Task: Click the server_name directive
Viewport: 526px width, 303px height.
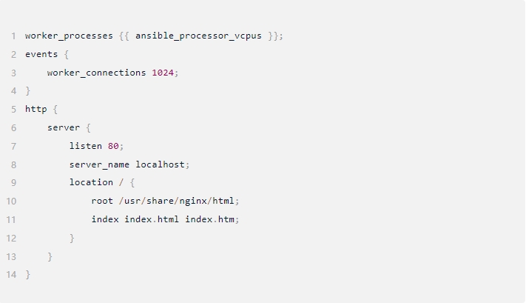Action: pyautogui.click(x=99, y=164)
